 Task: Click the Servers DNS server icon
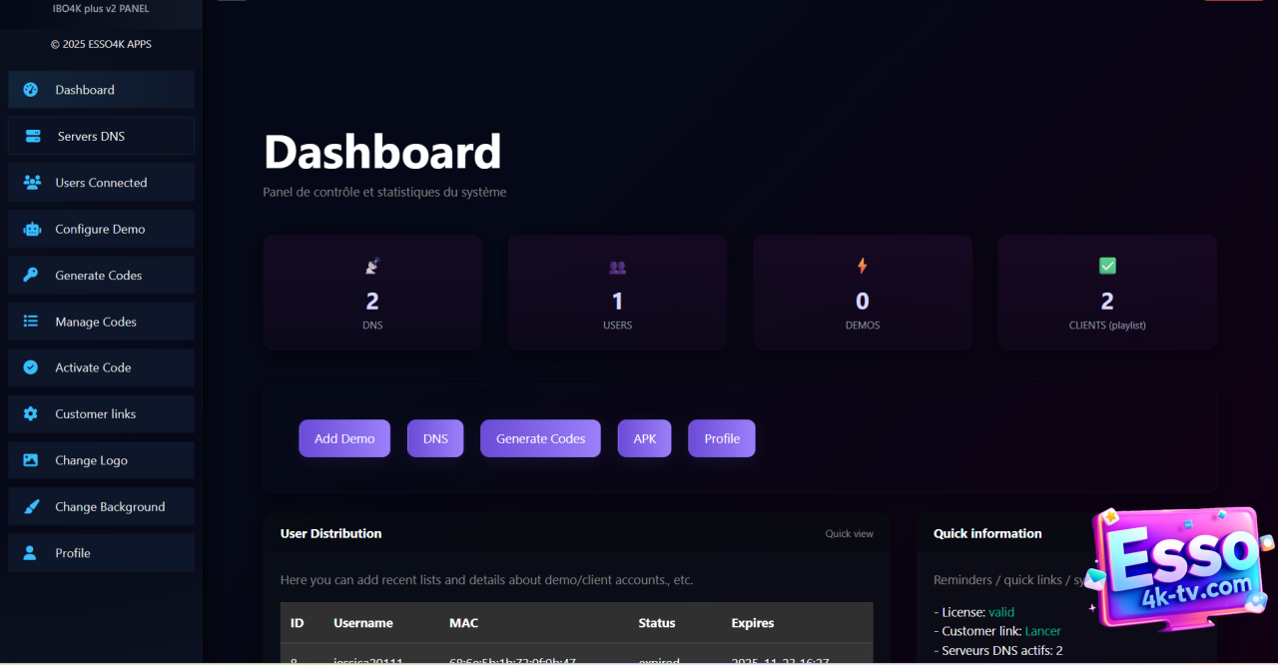click(x=33, y=136)
